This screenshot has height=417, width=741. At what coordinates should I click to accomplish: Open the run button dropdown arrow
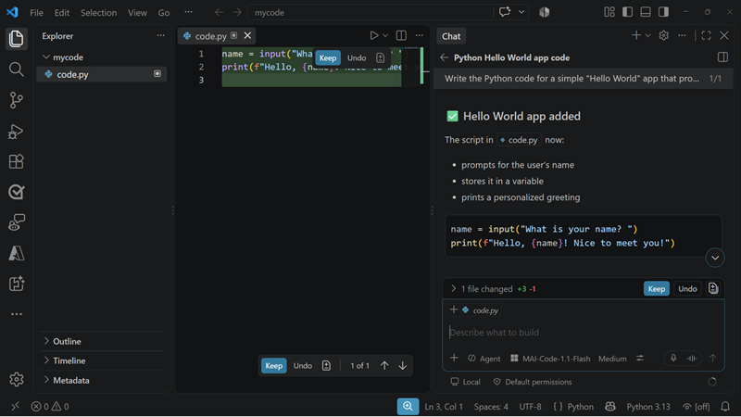385,35
